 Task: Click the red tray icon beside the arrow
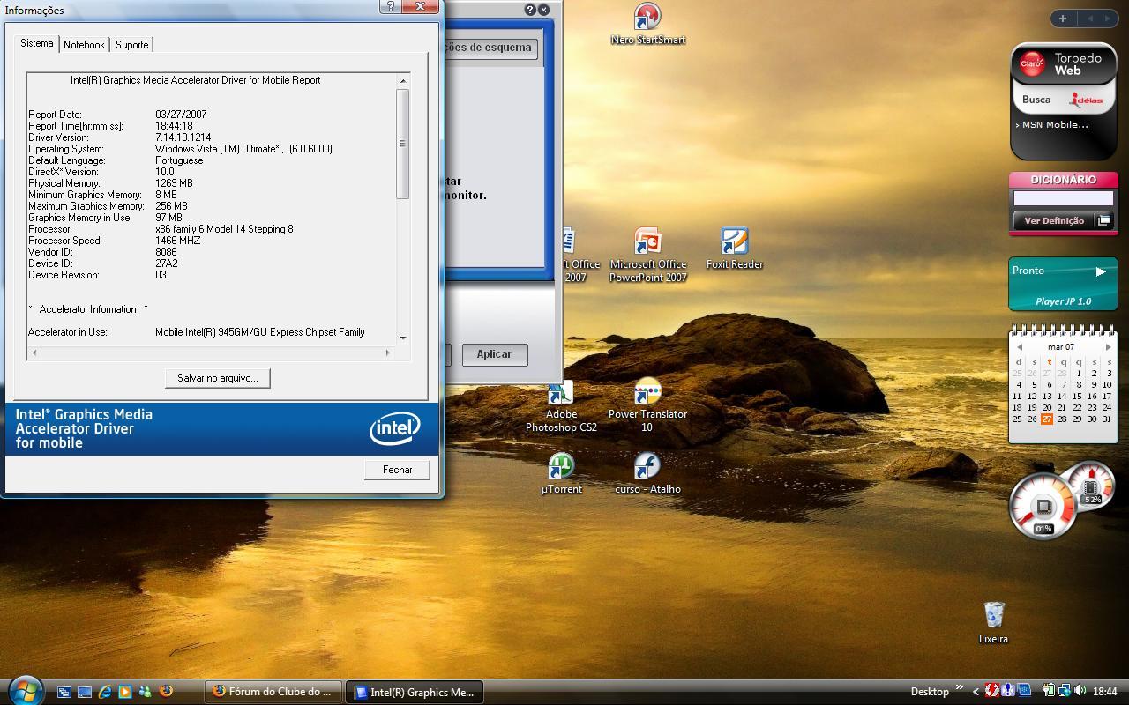(992, 691)
